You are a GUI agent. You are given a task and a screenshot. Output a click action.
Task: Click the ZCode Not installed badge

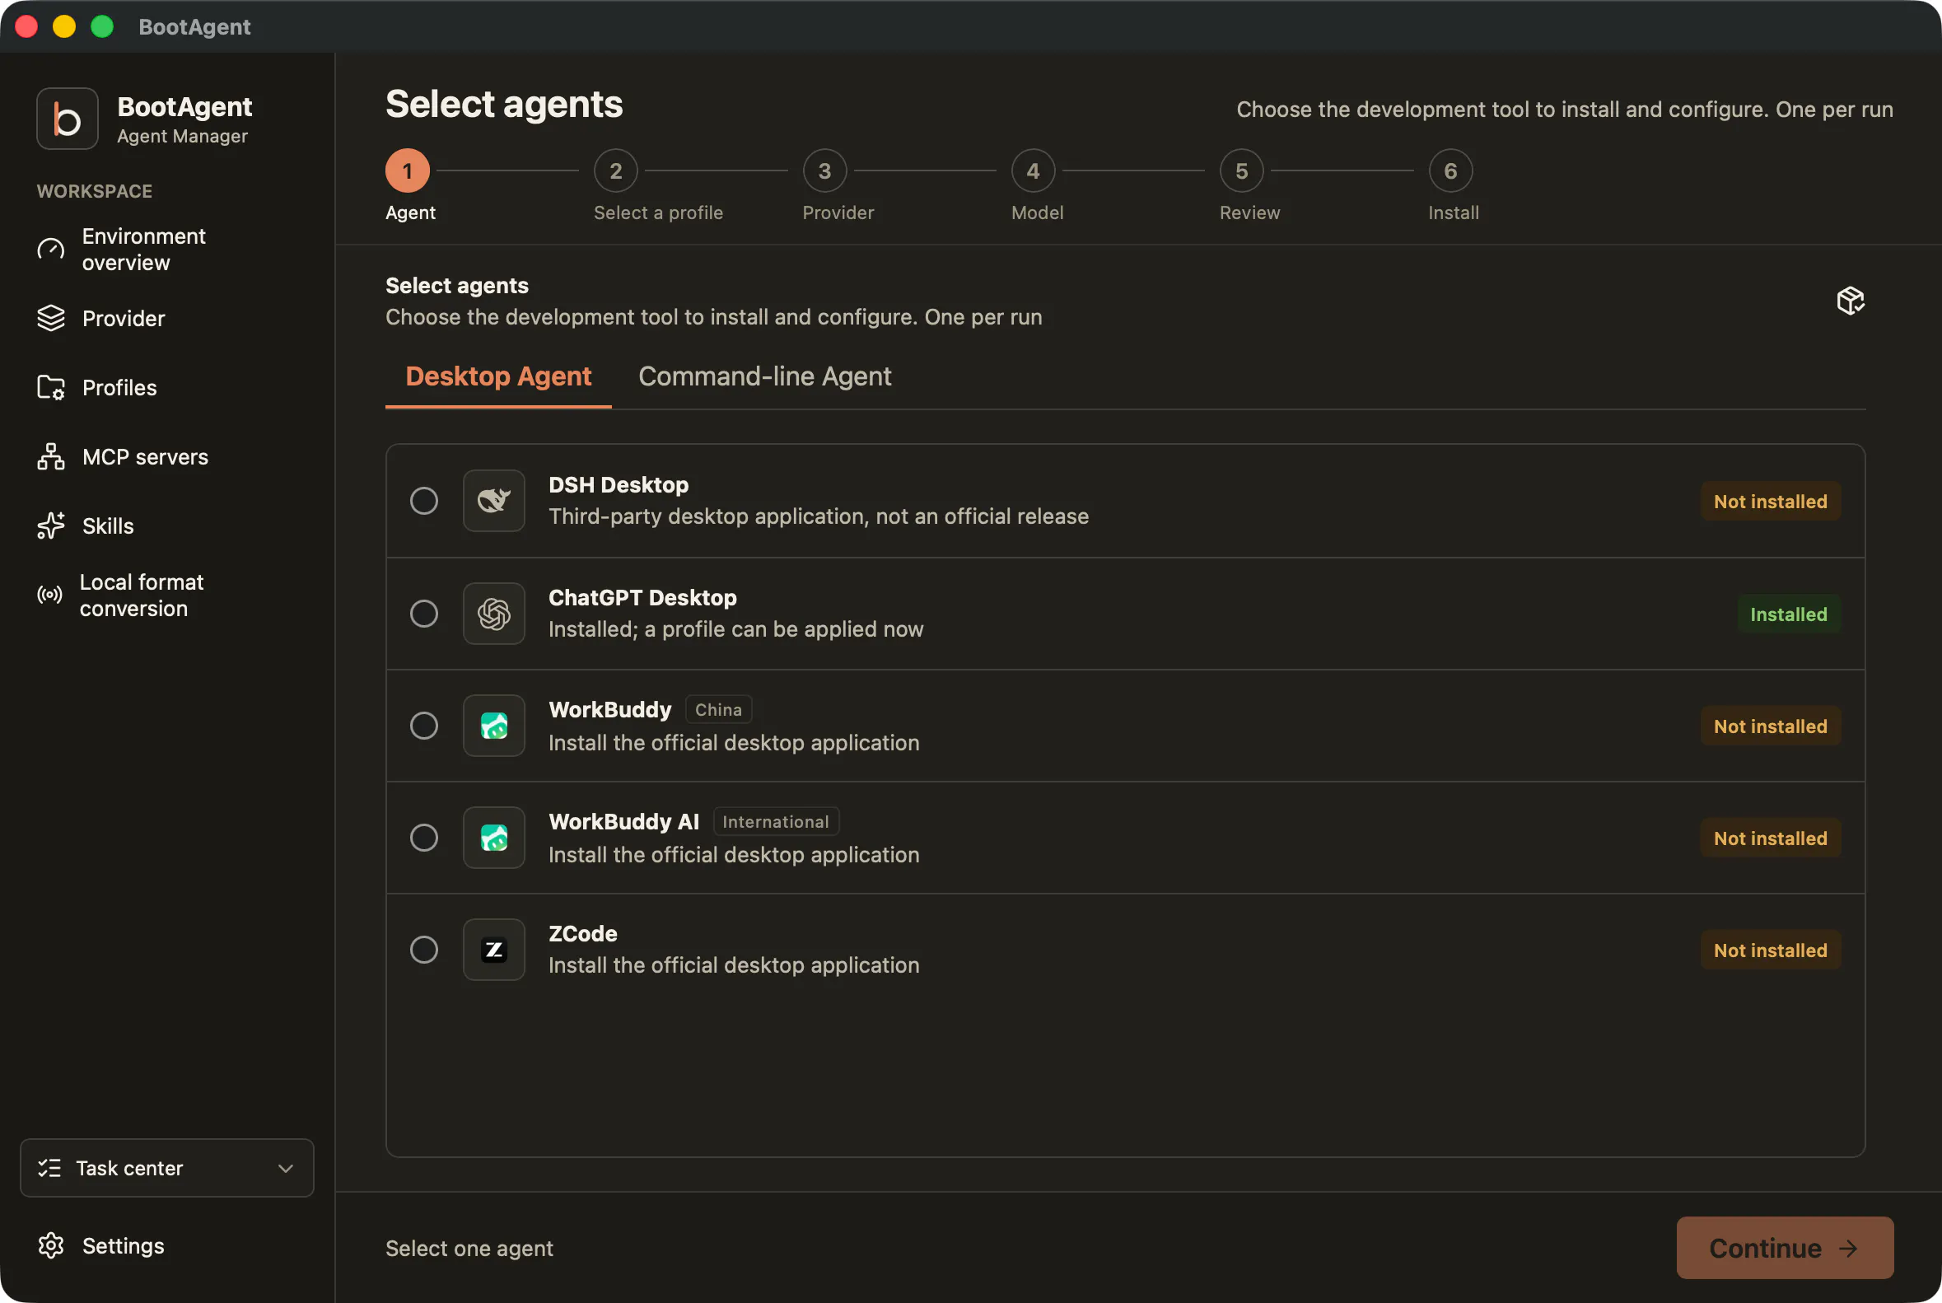1770,950
